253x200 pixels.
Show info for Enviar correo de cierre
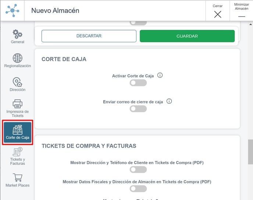[169, 101]
